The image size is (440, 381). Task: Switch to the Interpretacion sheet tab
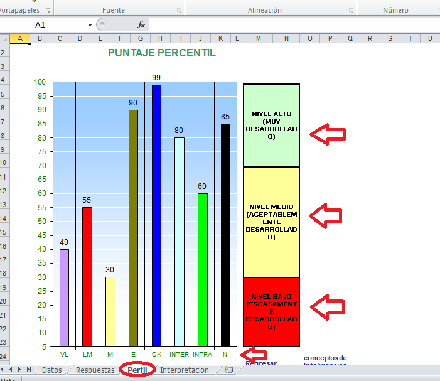click(x=185, y=370)
